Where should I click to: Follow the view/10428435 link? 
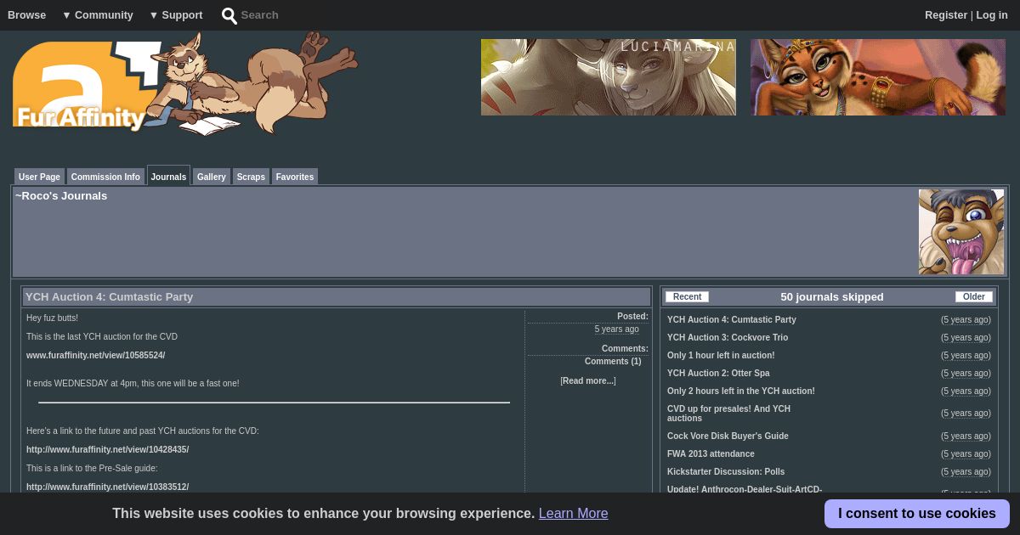pos(108,450)
